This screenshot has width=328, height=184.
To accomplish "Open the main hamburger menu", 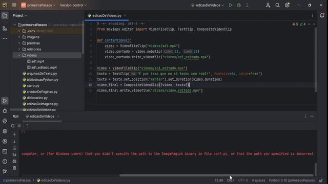I will click(x=14, y=5).
